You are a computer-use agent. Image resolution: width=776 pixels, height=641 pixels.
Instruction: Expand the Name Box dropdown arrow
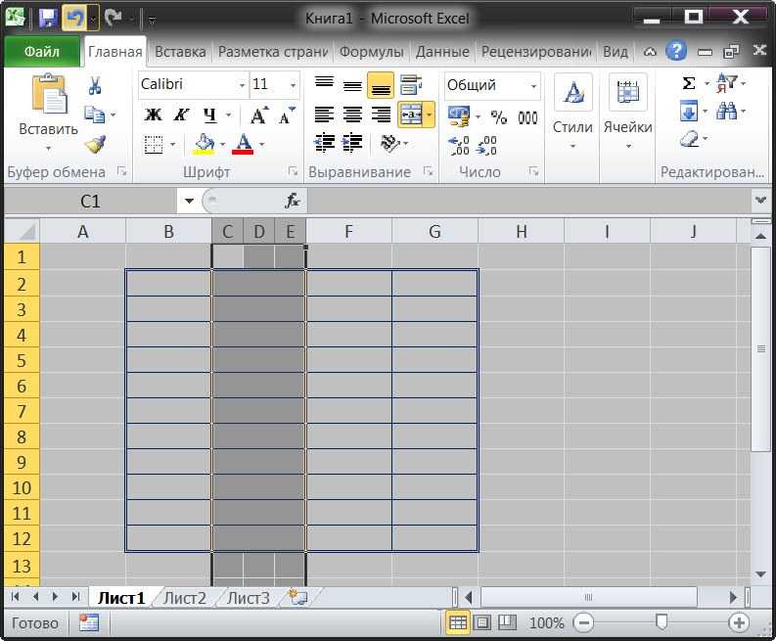[x=189, y=201]
